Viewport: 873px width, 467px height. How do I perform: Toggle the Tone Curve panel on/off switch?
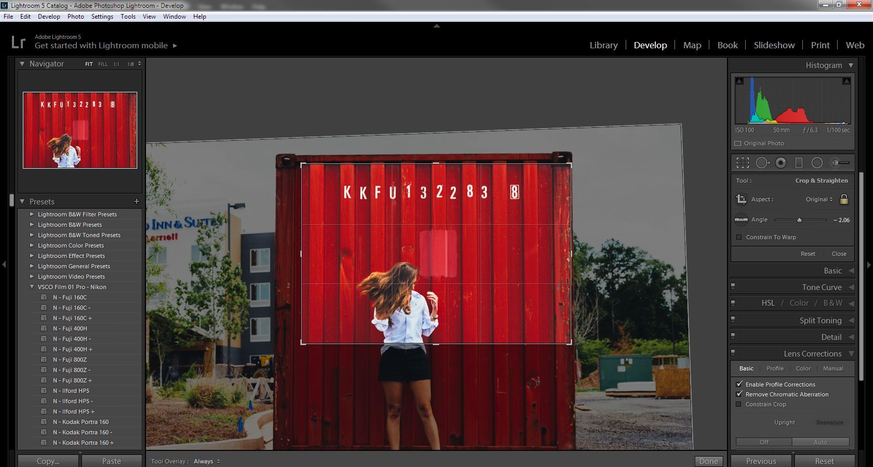[x=733, y=286]
